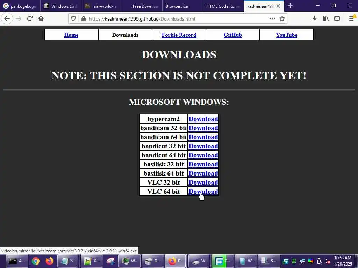This screenshot has height=268, width=358.
Task: Open the active Firefox taskbar window button
Action: click(176, 261)
